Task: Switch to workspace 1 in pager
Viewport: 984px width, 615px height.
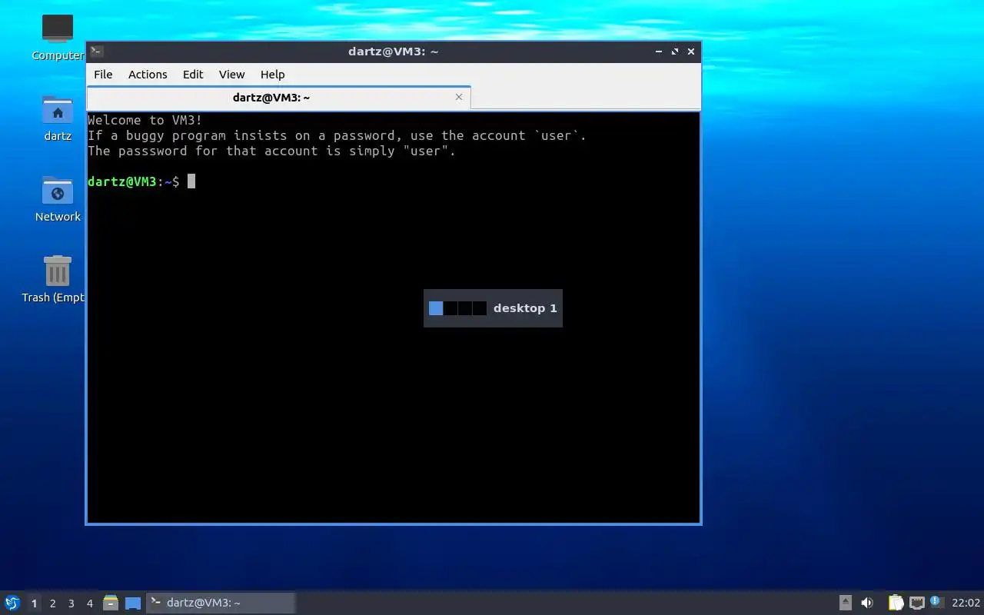Action: pos(34,603)
